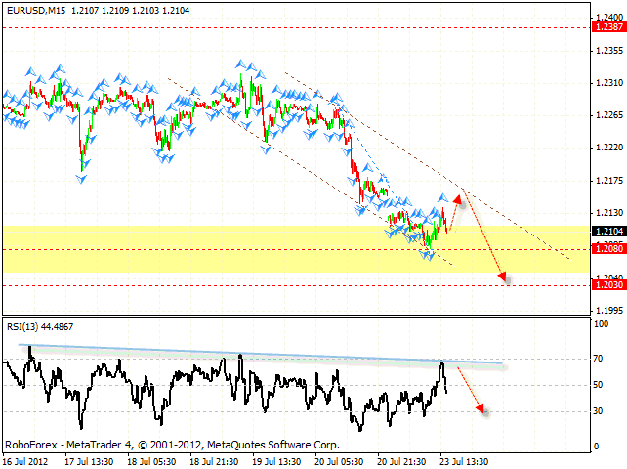This screenshot has height=469, width=627.
Task: Select the black 1.2104 current price tag
Action: point(607,231)
